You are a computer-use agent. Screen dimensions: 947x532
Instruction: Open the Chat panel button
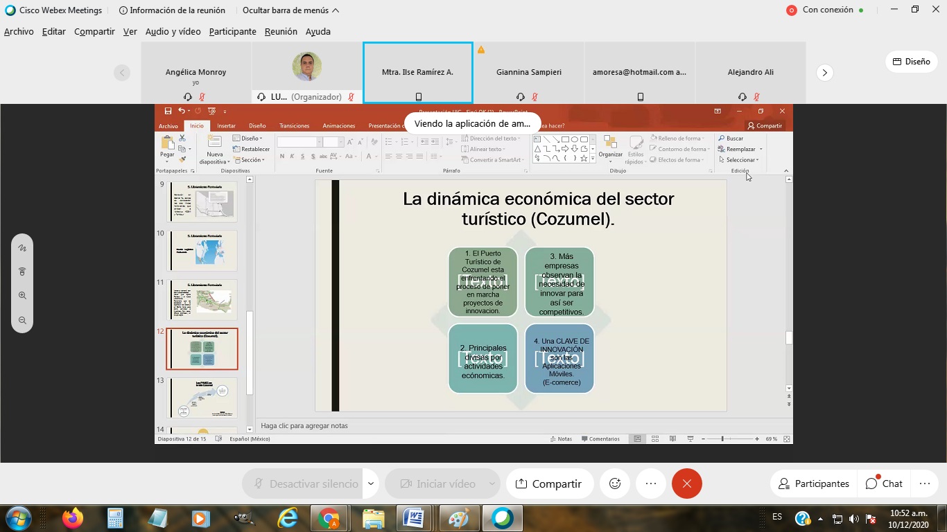885,484
